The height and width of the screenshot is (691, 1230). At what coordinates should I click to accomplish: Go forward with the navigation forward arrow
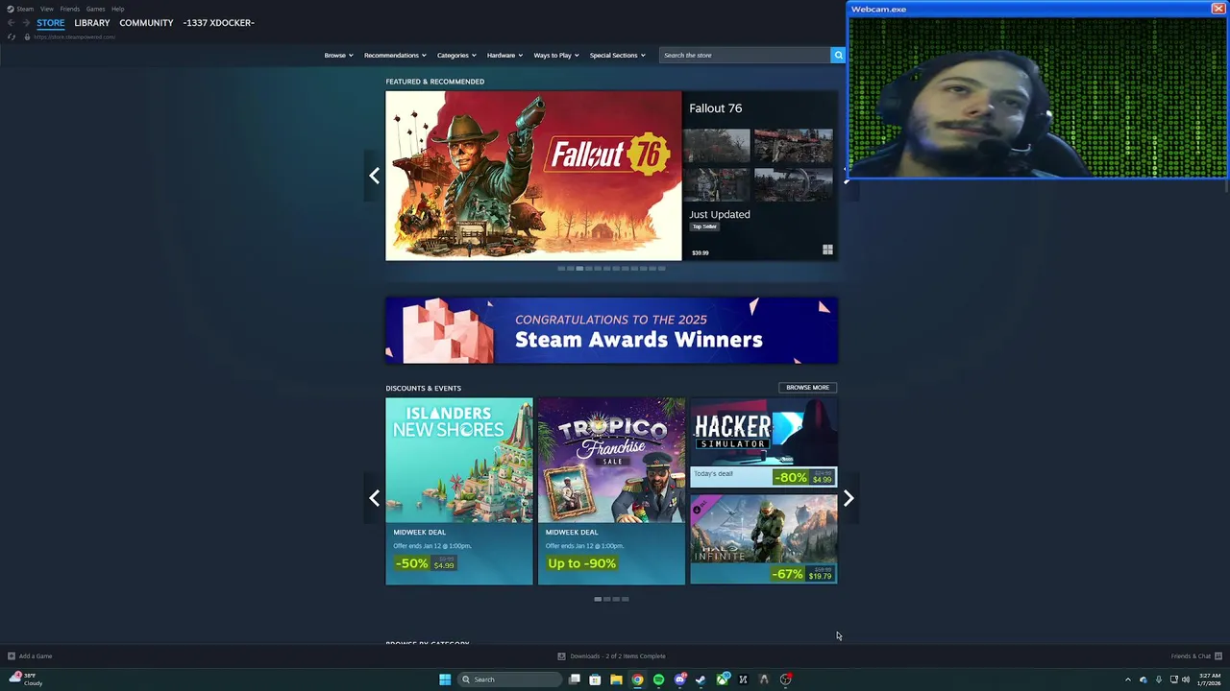pos(26,23)
